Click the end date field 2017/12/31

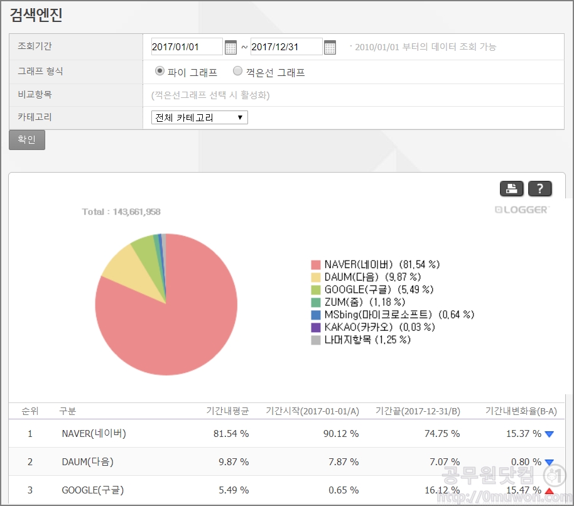click(286, 47)
